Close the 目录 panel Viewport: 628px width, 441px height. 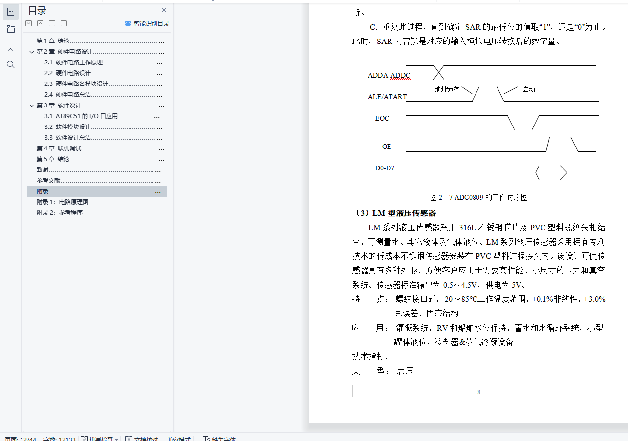click(164, 10)
